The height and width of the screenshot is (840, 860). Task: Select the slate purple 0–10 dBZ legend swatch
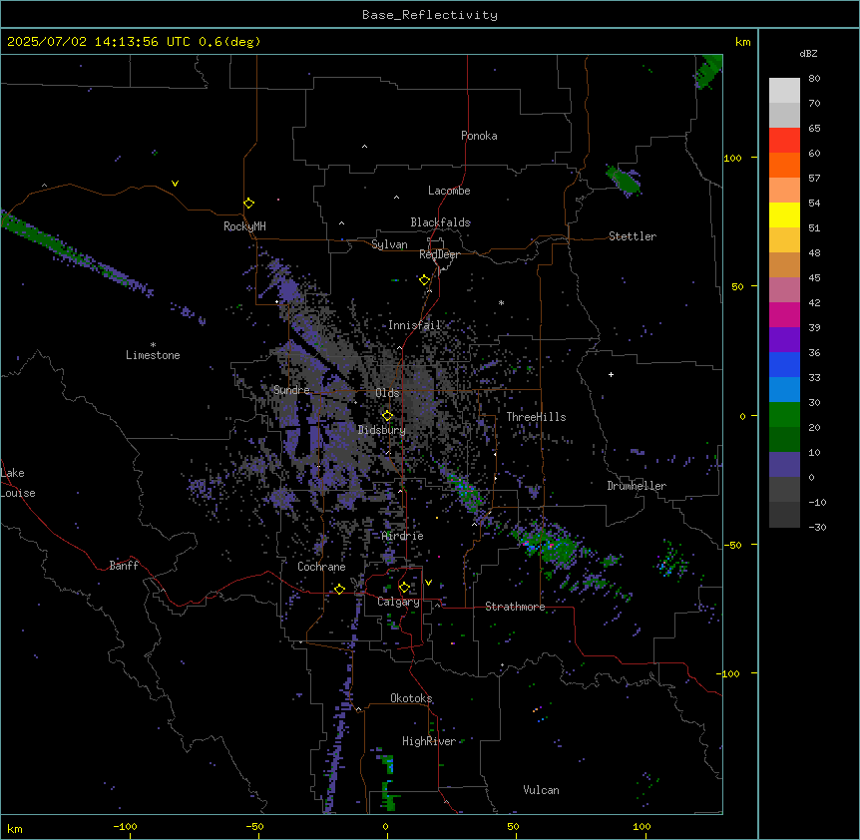[x=784, y=465]
